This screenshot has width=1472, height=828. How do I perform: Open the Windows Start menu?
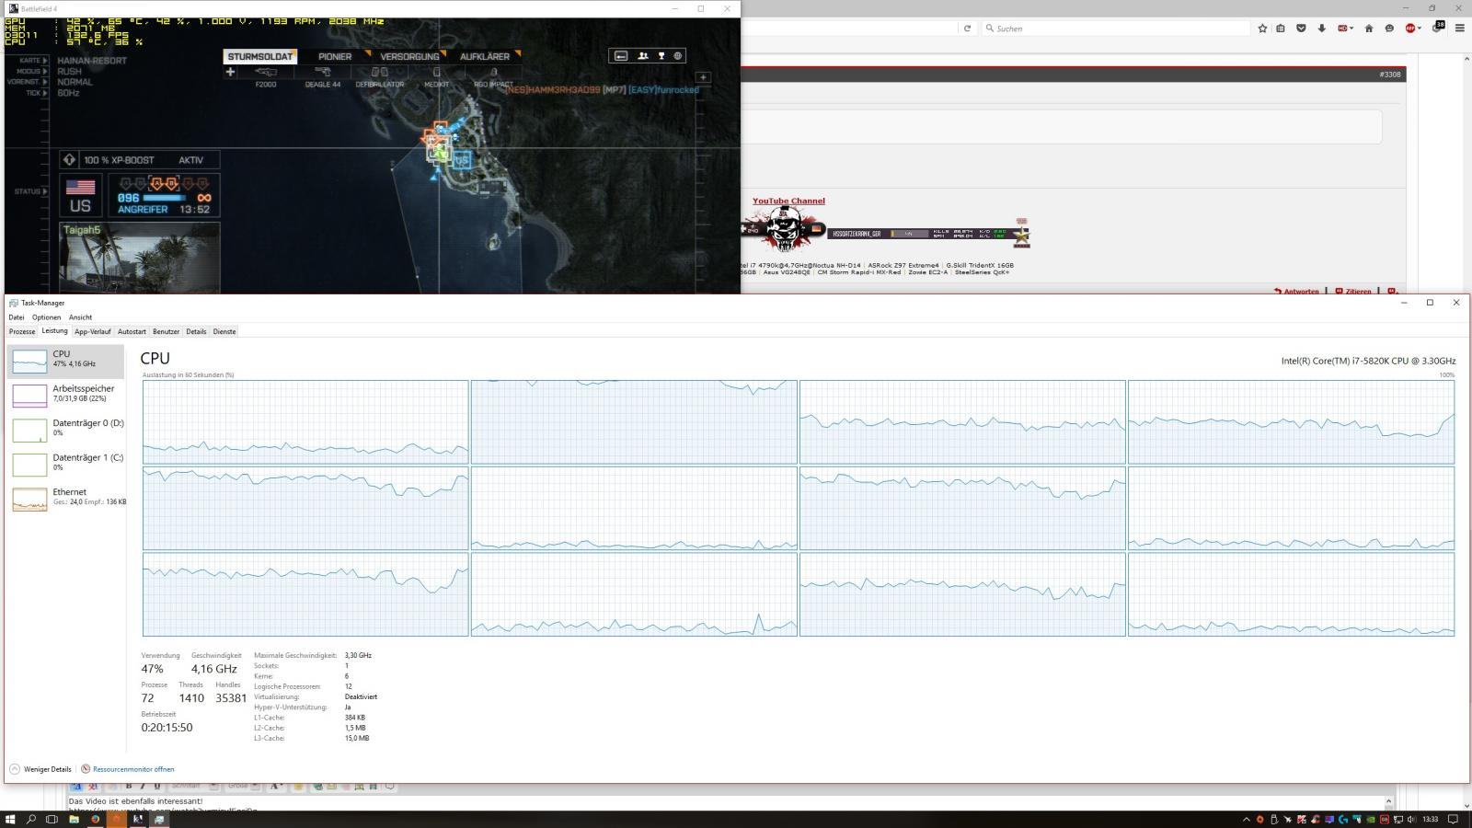10,819
